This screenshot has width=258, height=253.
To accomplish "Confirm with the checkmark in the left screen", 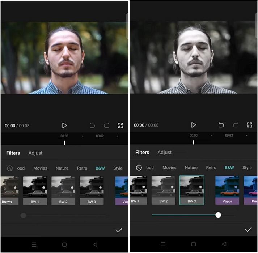I will point(119,230).
